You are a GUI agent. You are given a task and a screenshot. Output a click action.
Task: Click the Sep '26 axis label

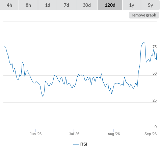pos(151,134)
